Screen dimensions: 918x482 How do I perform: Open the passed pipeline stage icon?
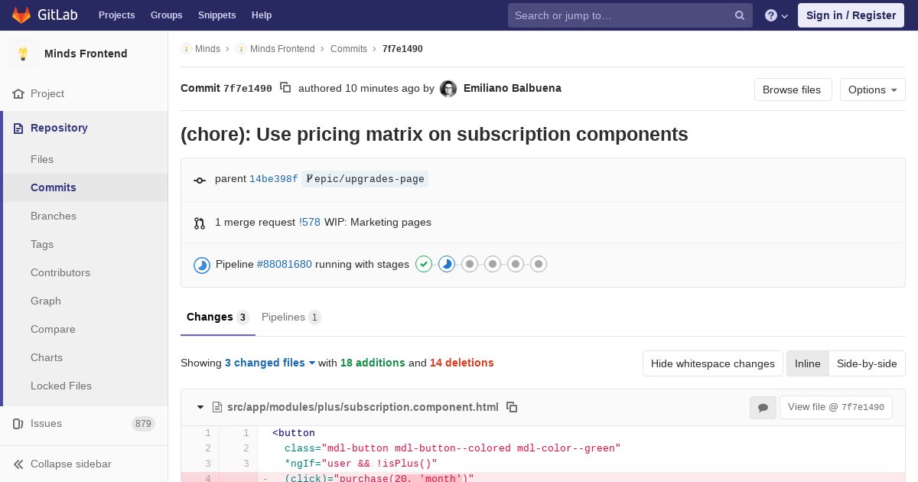(424, 264)
